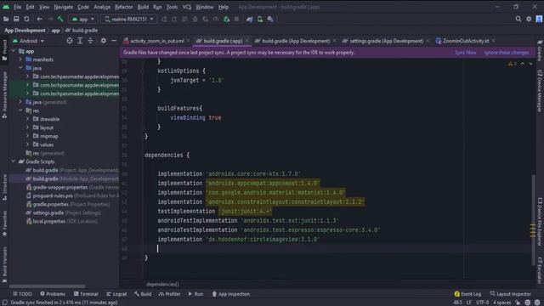Expand all nodes icon in Project panel
Viewport: 544px width, 306px height.
(80, 41)
